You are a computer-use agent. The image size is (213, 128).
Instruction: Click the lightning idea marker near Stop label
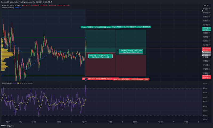click(86, 79)
